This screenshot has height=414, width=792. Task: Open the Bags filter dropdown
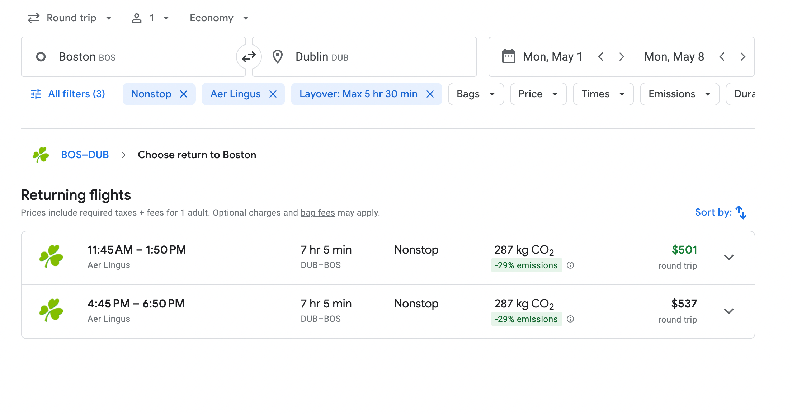(x=476, y=94)
